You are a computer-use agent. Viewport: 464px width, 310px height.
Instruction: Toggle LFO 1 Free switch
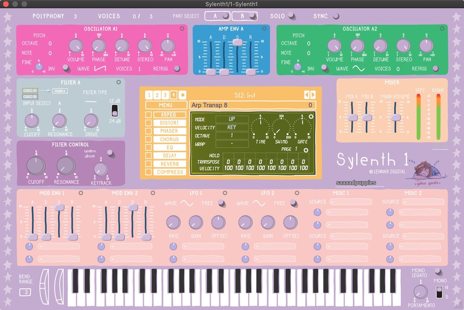(x=221, y=203)
